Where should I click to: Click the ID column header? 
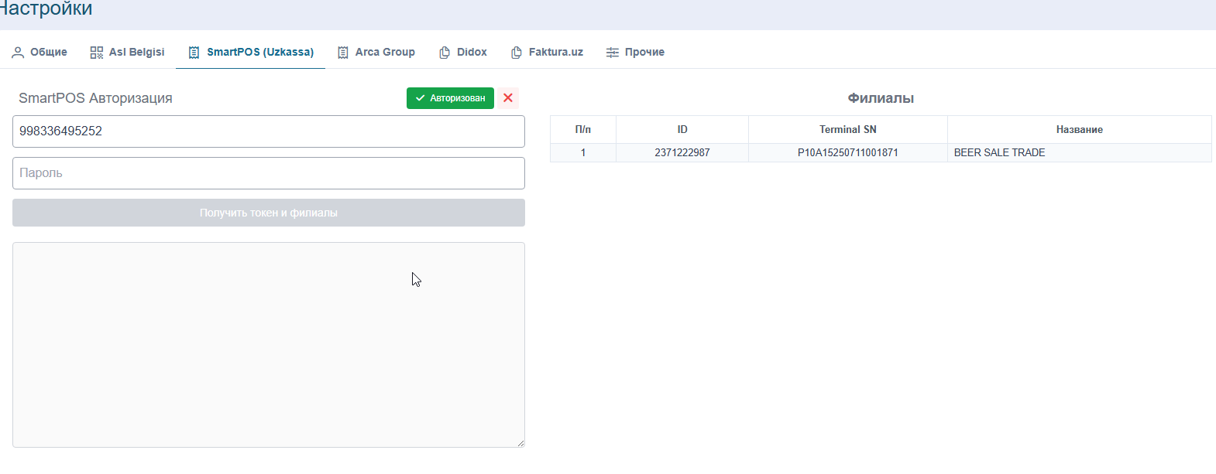click(682, 130)
